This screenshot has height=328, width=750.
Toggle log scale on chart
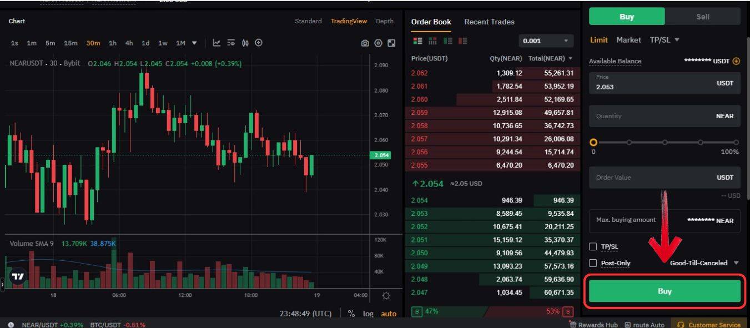coord(368,314)
